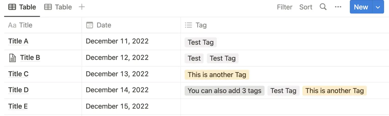Create a new entry with New button
The height and width of the screenshot is (116, 389).
pos(361,7)
